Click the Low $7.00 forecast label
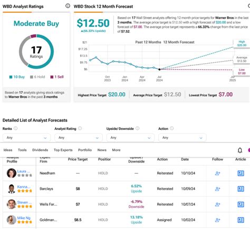 coord(242,72)
